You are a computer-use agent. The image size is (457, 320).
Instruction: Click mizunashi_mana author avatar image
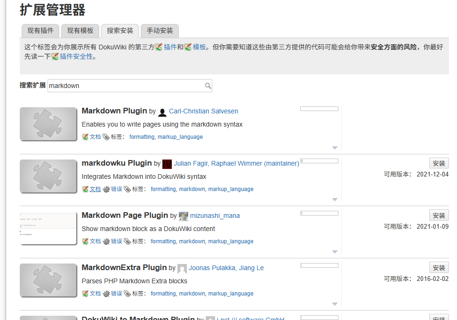point(184,216)
